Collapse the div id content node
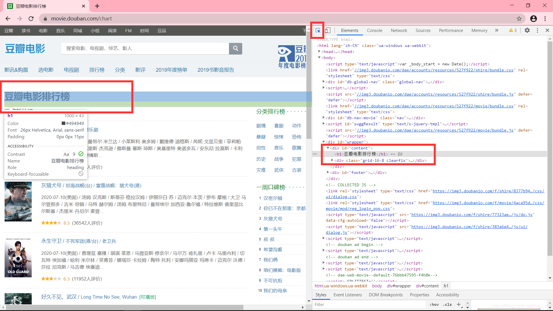Image resolution: width=553 pixels, height=311 pixels. point(328,148)
